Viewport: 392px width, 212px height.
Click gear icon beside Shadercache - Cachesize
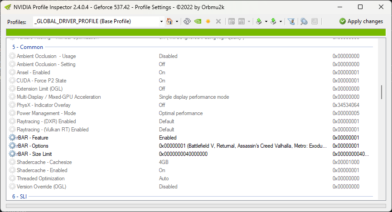[x=12, y=162]
